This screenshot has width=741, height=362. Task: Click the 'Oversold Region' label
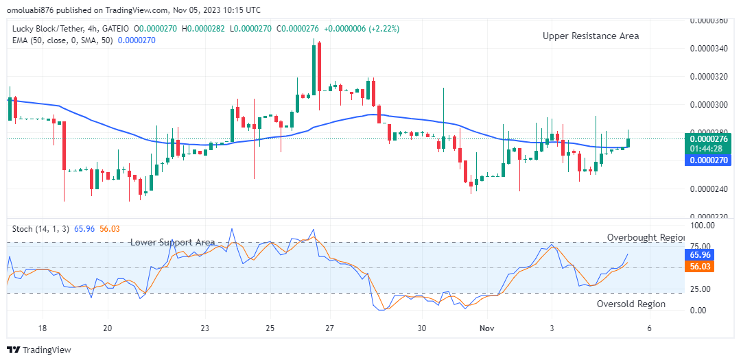631,304
